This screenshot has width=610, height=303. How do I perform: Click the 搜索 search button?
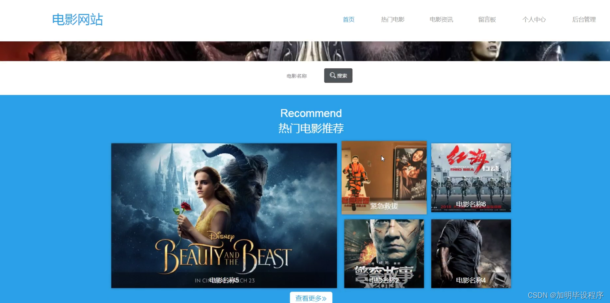[x=338, y=75]
